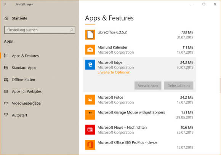
Task: Click the app list vertical scrollbar
Action: click(220, 86)
